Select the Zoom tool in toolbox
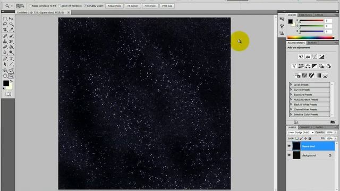The image size is (340, 191). pyautogui.click(x=11, y=76)
